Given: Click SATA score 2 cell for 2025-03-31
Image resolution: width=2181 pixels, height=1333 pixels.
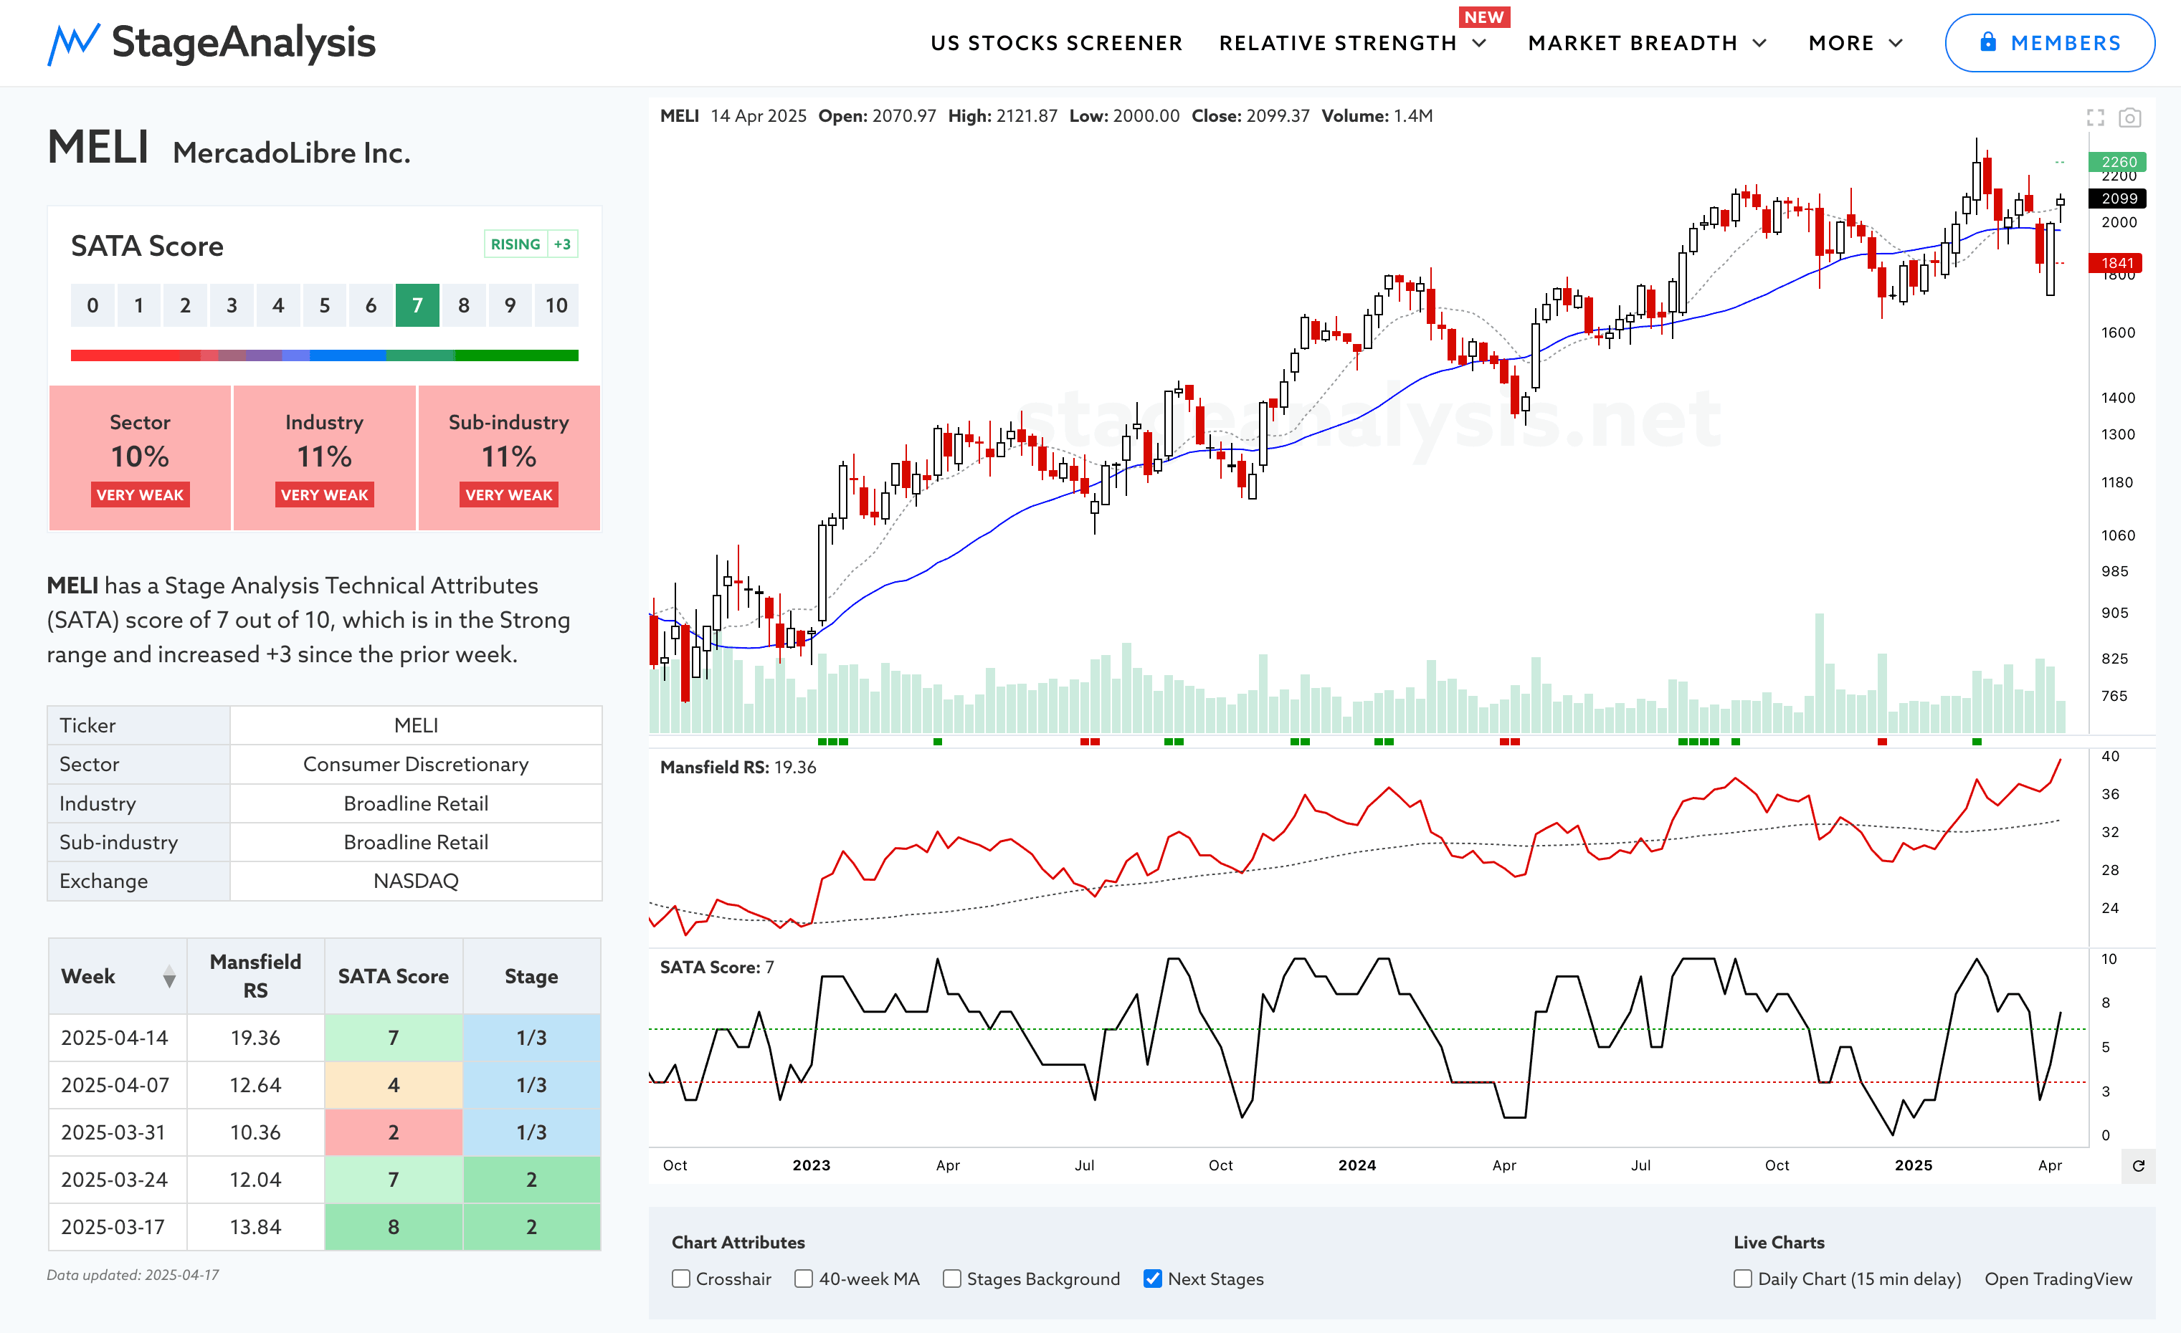Looking at the screenshot, I should (x=393, y=1132).
